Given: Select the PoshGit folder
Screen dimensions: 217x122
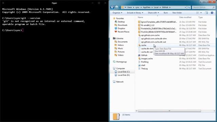Looking at the screenshot, I should [x=157, y=32].
